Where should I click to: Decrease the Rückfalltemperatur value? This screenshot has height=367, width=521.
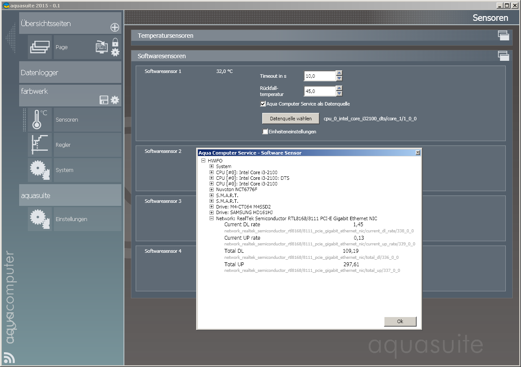click(x=339, y=93)
